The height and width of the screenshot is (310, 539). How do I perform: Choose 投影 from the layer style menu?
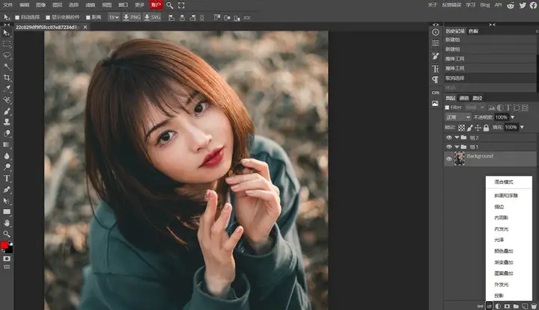click(x=498, y=295)
